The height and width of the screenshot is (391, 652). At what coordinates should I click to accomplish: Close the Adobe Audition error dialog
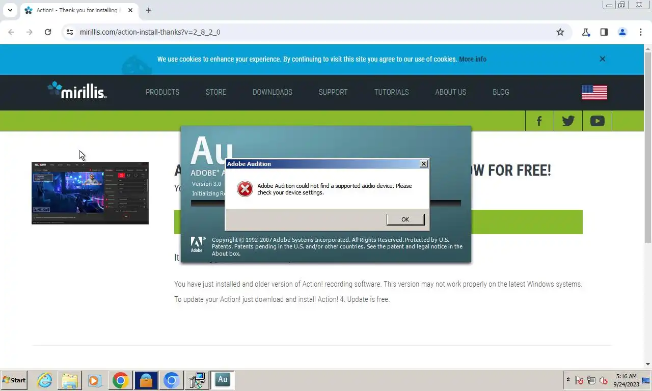tap(423, 164)
